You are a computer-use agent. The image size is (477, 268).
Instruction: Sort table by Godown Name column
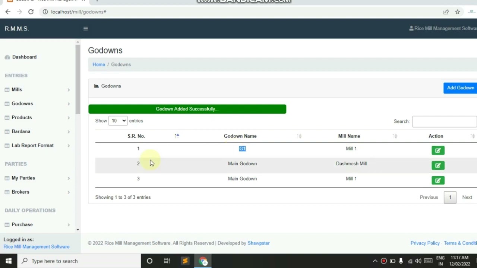coord(240,136)
